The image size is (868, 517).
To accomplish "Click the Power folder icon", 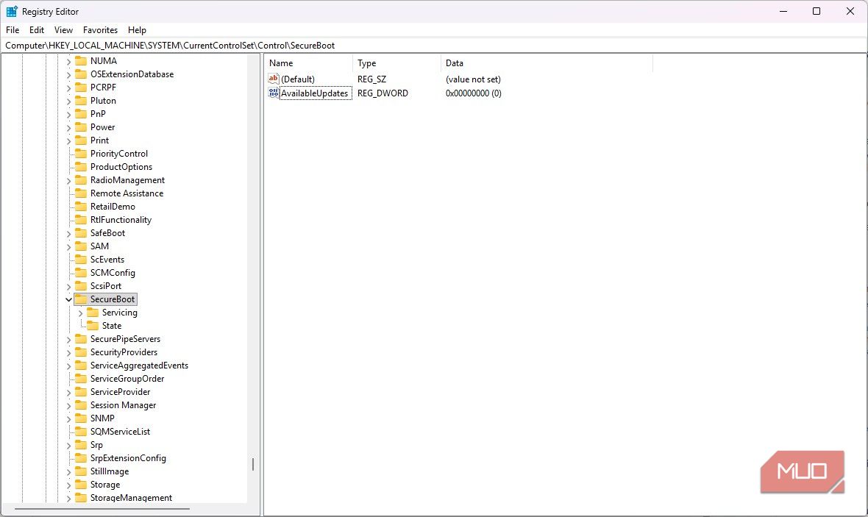I will pos(81,126).
